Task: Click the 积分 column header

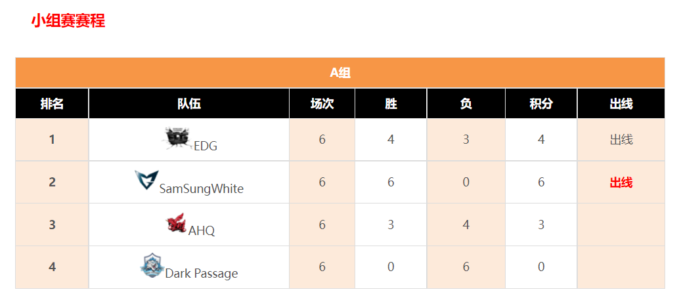Action: (x=541, y=104)
